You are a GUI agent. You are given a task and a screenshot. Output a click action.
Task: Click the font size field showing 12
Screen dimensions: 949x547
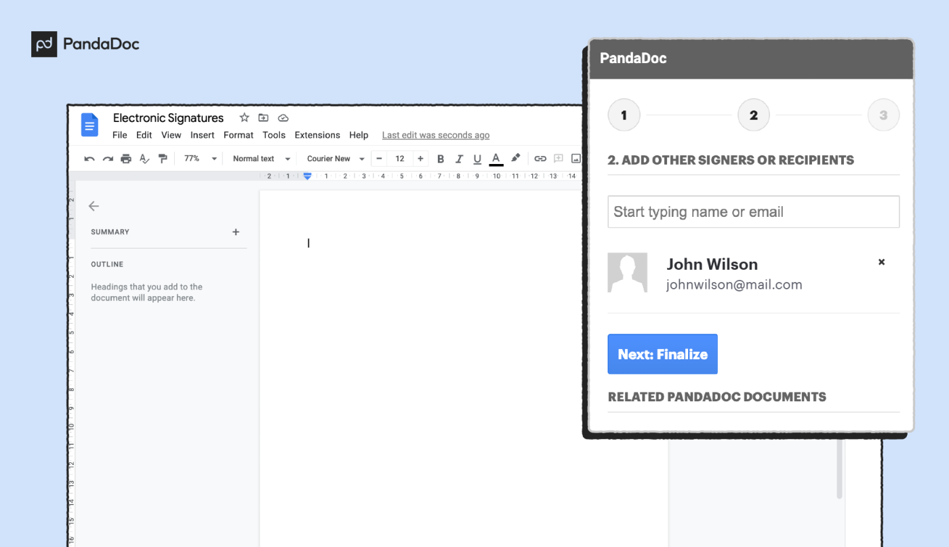tap(400, 159)
